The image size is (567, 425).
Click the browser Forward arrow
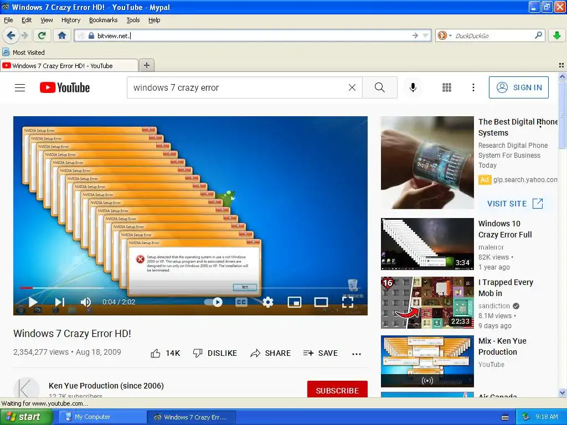click(24, 35)
